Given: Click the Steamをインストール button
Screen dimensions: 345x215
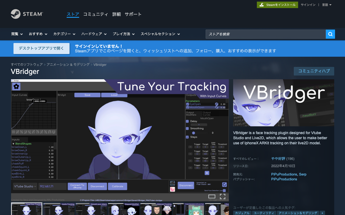Looking at the screenshot, I should pyautogui.click(x=277, y=5).
